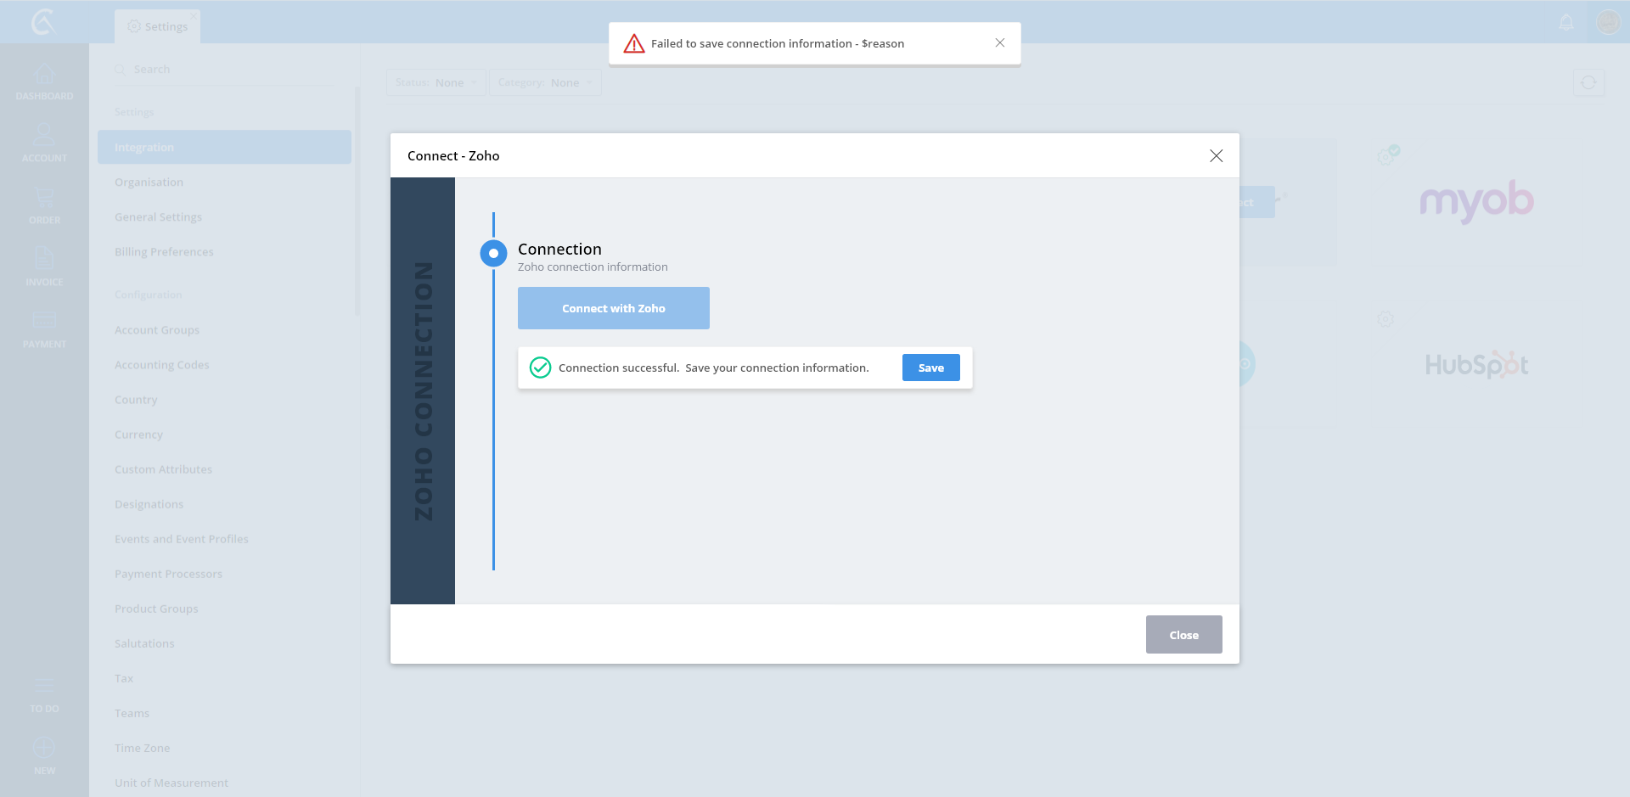Screen dimensions: 1630x797
Task: Open the user avatar menu
Action: pos(1608,22)
